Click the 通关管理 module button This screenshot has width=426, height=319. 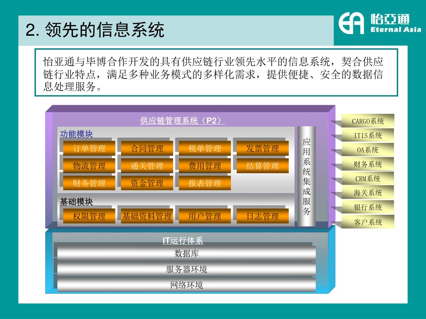[147, 166]
